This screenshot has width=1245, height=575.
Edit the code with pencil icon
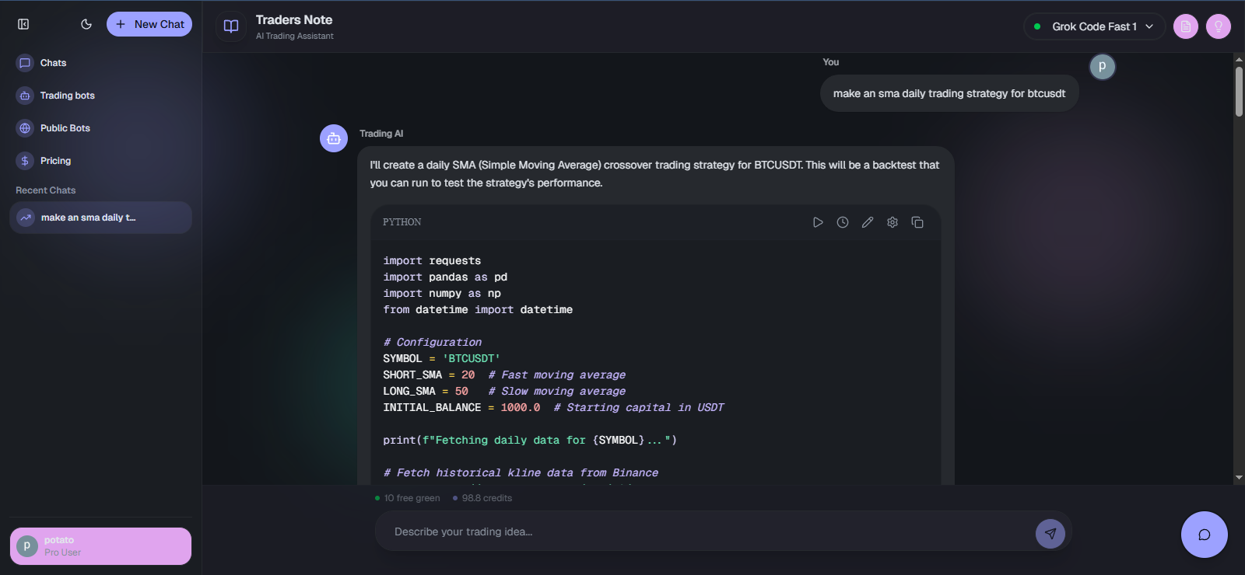[868, 222]
